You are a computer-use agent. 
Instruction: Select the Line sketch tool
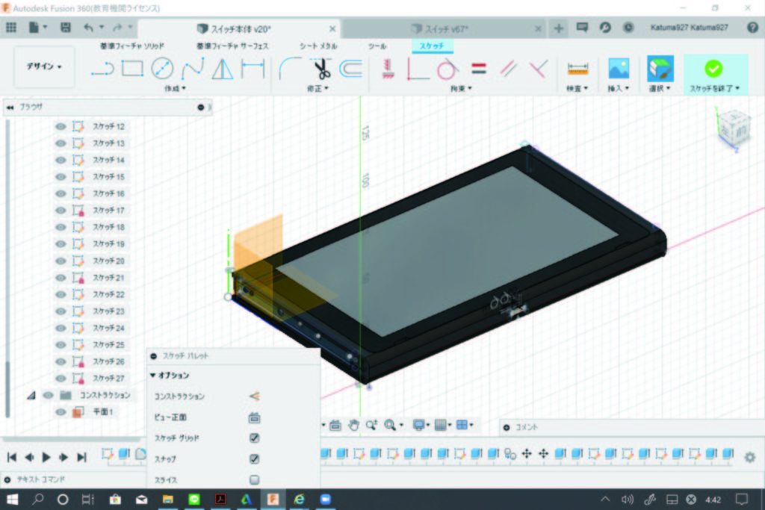[102, 69]
